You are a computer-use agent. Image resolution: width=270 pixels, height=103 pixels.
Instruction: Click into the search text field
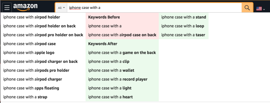(x=154, y=8)
